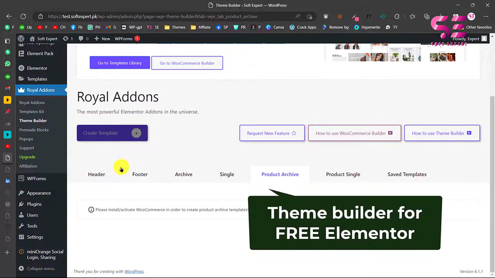Viewport: 495px width, 278px height.
Task: Open Templates Kit submenu item
Action: click(31, 112)
